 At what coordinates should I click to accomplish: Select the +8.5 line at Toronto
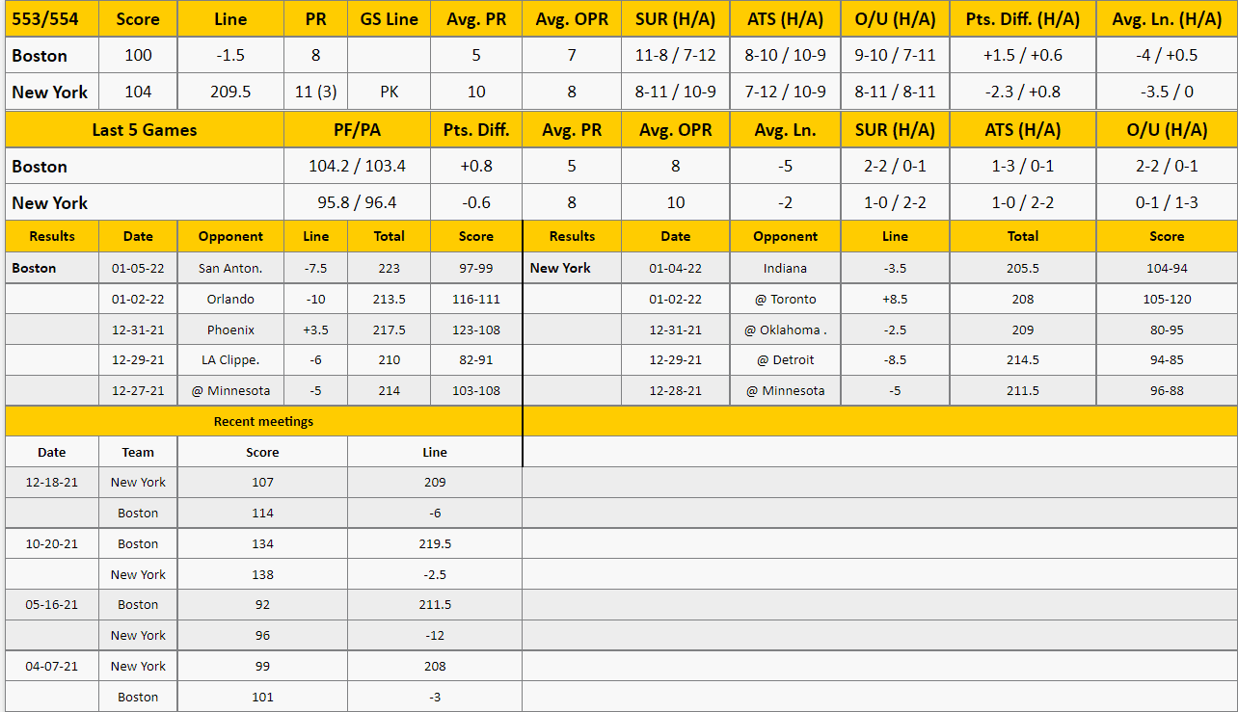tap(895, 299)
